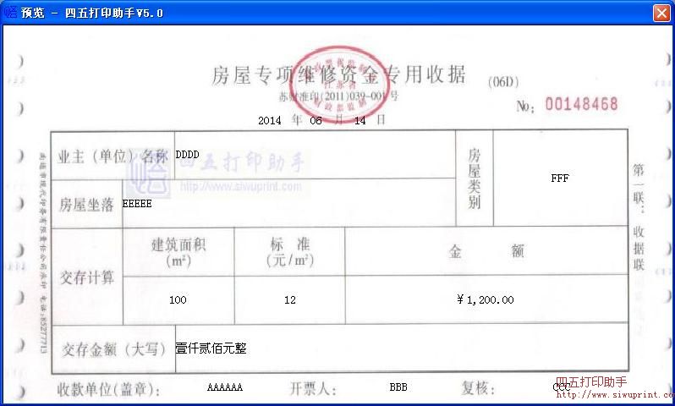This screenshot has height=406, width=675.
Task: Click the header 标准 (元/m²)
Action: pyautogui.click(x=290, y=252)
